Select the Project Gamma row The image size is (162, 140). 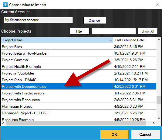79,60
